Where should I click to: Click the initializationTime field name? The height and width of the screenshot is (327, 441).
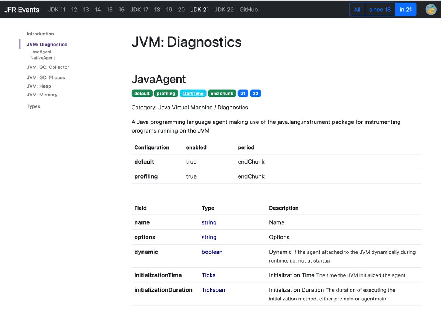tap(158, 275)
